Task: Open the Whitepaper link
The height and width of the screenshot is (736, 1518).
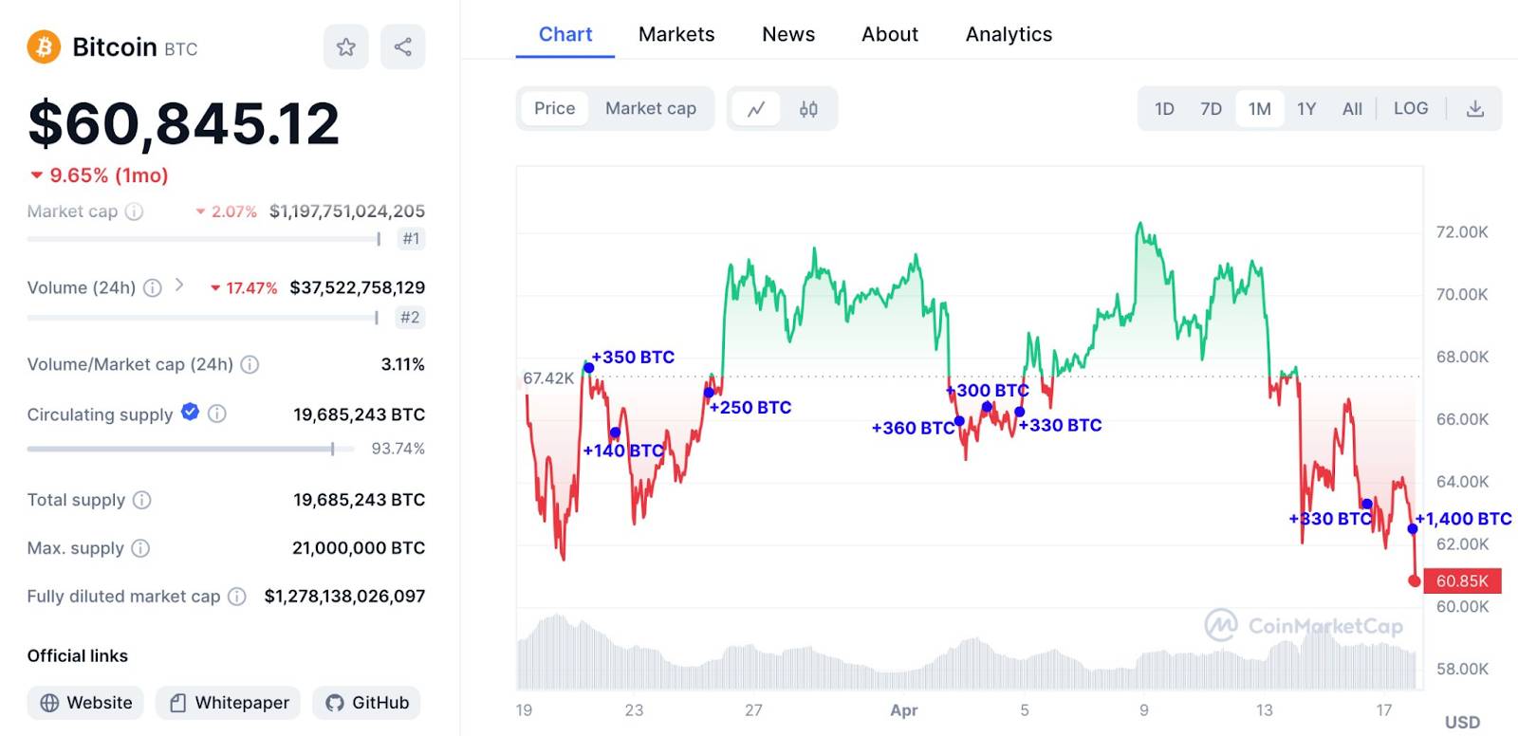Action: click(x=229, y=703)
